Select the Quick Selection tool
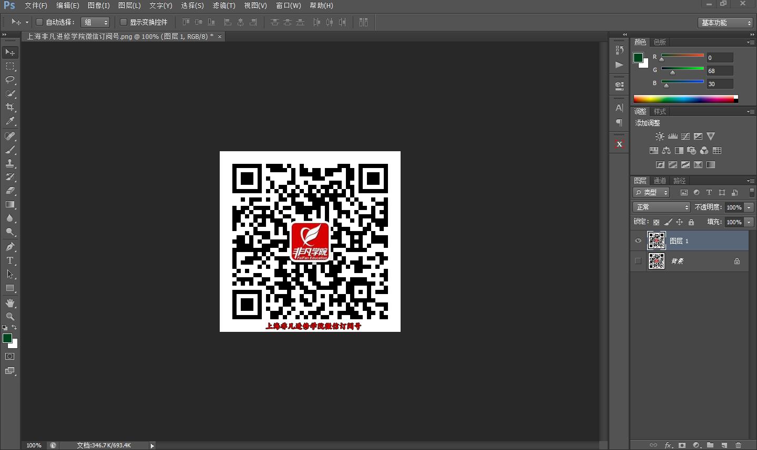The height and width of the screenshot is (450, 757). click(x=10, y=93)
